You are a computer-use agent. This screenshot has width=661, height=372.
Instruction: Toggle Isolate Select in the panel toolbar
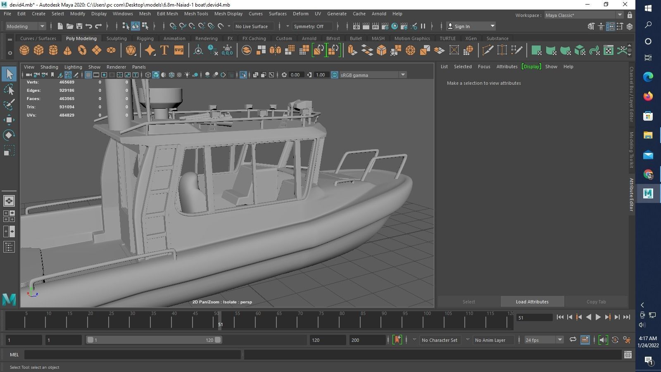pos(243,75)
